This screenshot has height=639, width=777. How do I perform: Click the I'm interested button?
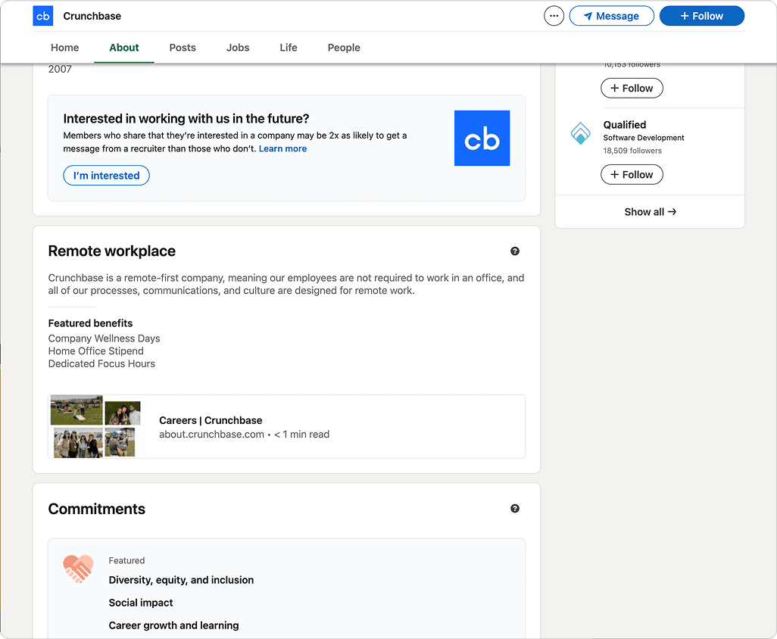[106, 176]
